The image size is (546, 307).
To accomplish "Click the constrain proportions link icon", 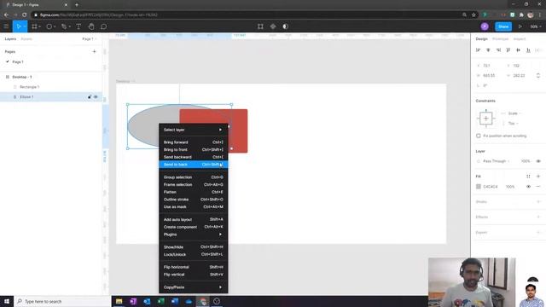I will (x=538, y=75).
